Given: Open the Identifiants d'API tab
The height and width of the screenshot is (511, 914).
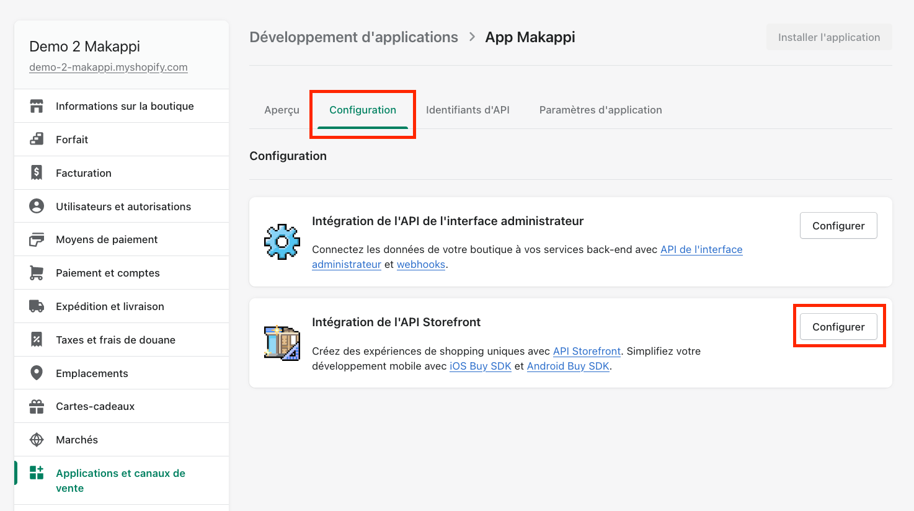Looking at the screenshot, I should [468, 110].
